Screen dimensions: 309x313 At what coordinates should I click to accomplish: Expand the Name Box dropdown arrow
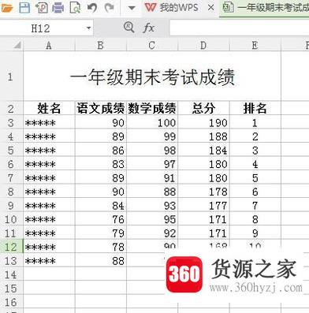click(88, 28)
